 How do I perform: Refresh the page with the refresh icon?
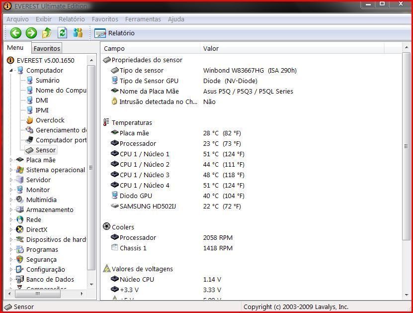pos(63,33)
